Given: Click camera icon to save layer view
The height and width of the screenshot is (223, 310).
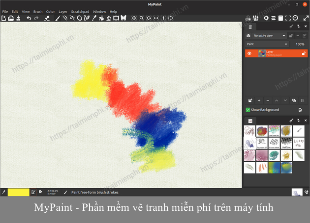Looking at the screenshot, I should [248, 36].
